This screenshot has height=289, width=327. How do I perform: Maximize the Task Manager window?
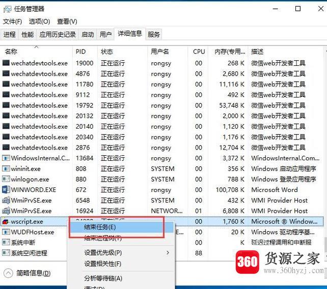point(298,9)
